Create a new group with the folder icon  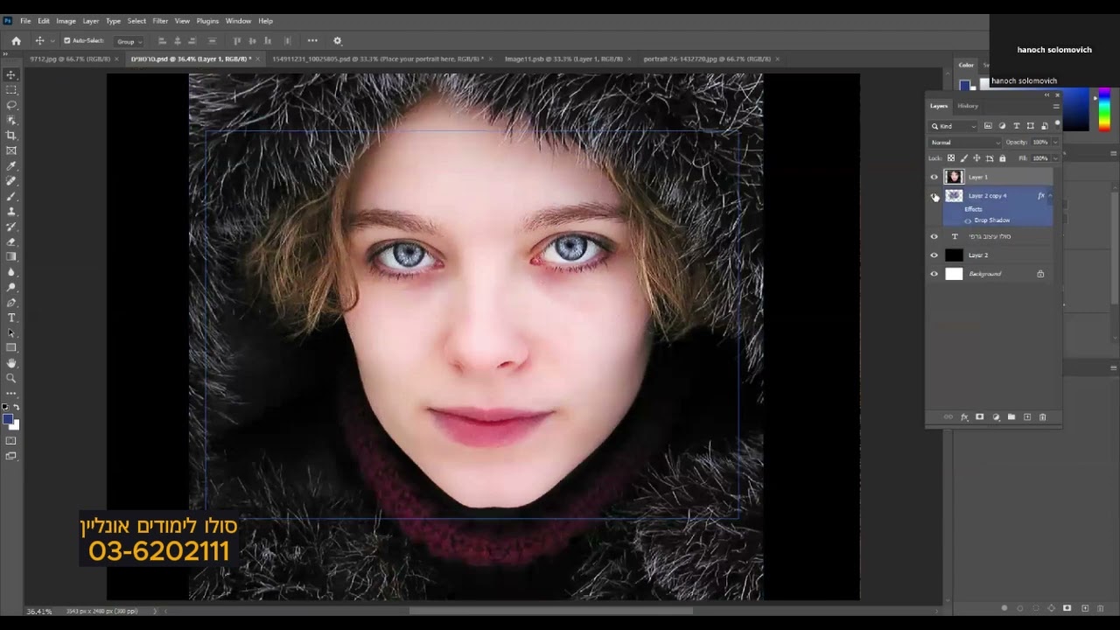tap(1011, 417)
